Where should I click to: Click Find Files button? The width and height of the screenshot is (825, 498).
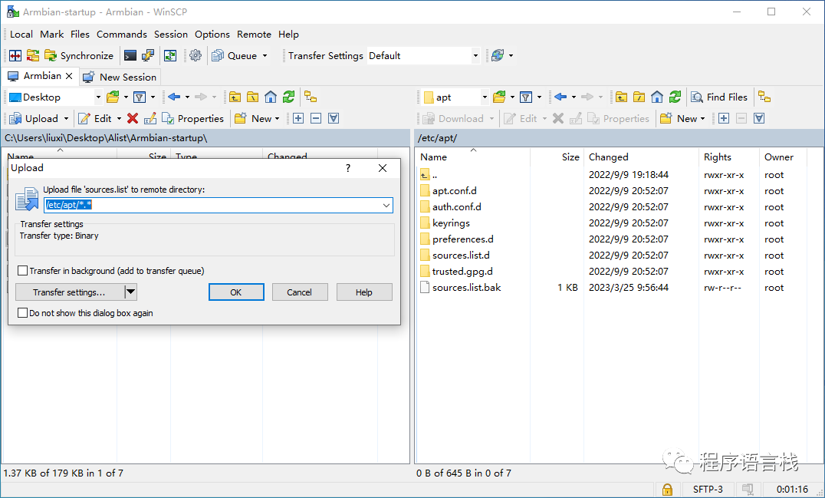coord(719,97)
